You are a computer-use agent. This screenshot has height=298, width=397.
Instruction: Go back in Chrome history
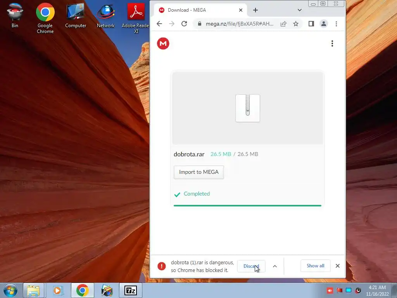(x=159, y=24)
